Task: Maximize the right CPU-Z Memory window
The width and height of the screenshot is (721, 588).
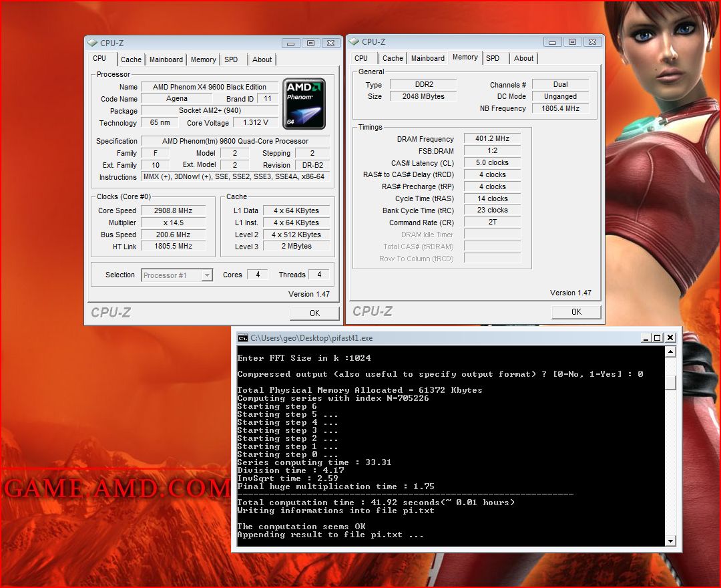Action: pyautogui.click(x=573, y=42)
